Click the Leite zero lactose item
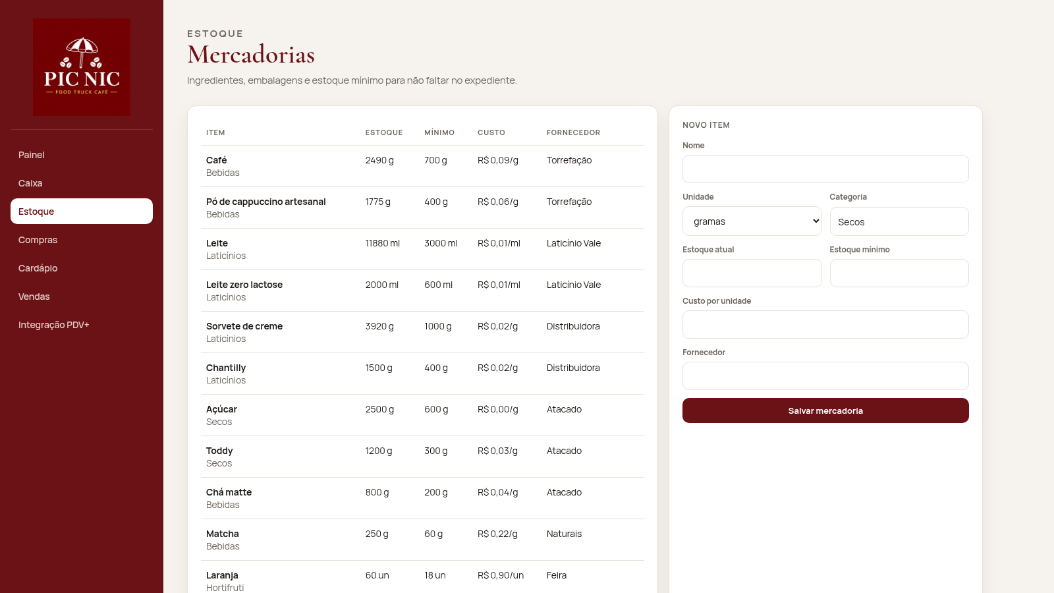Image resolution: width=1054 pixels, height=593 pixels. (244, 285)
